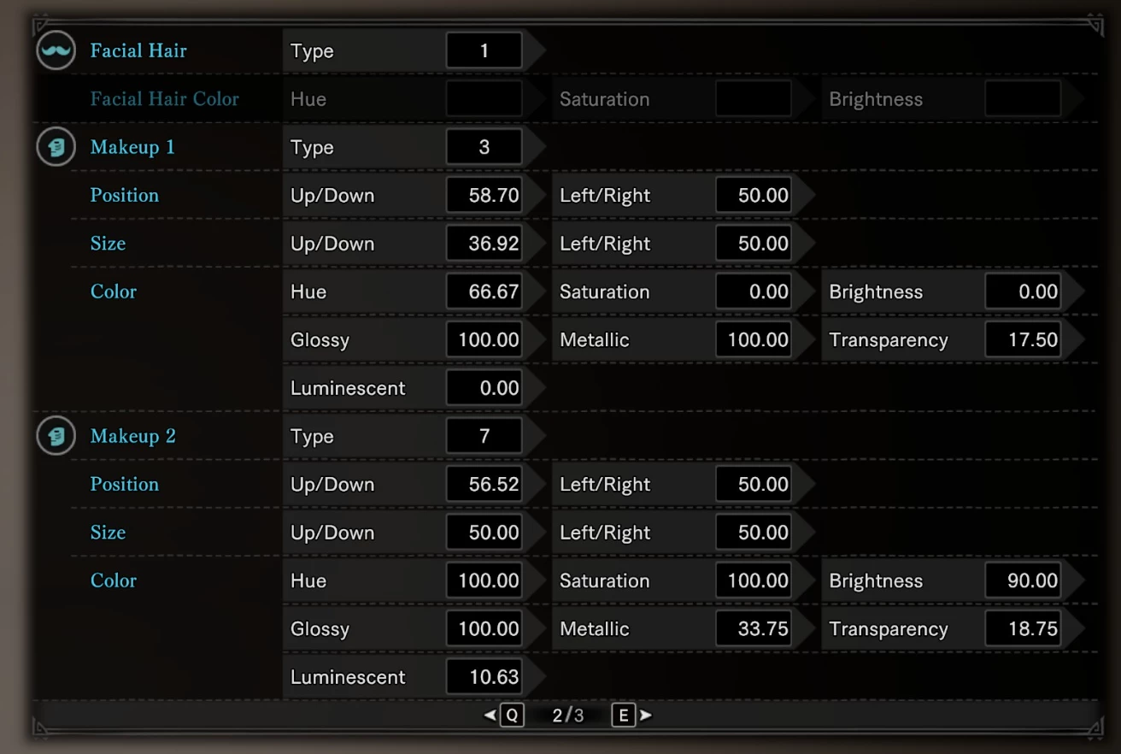The width and height of the screenshot is (1121, 754).
Task: Select Makeup 2 Brightness value 90.00
Action: click(x=1023, y=581)
